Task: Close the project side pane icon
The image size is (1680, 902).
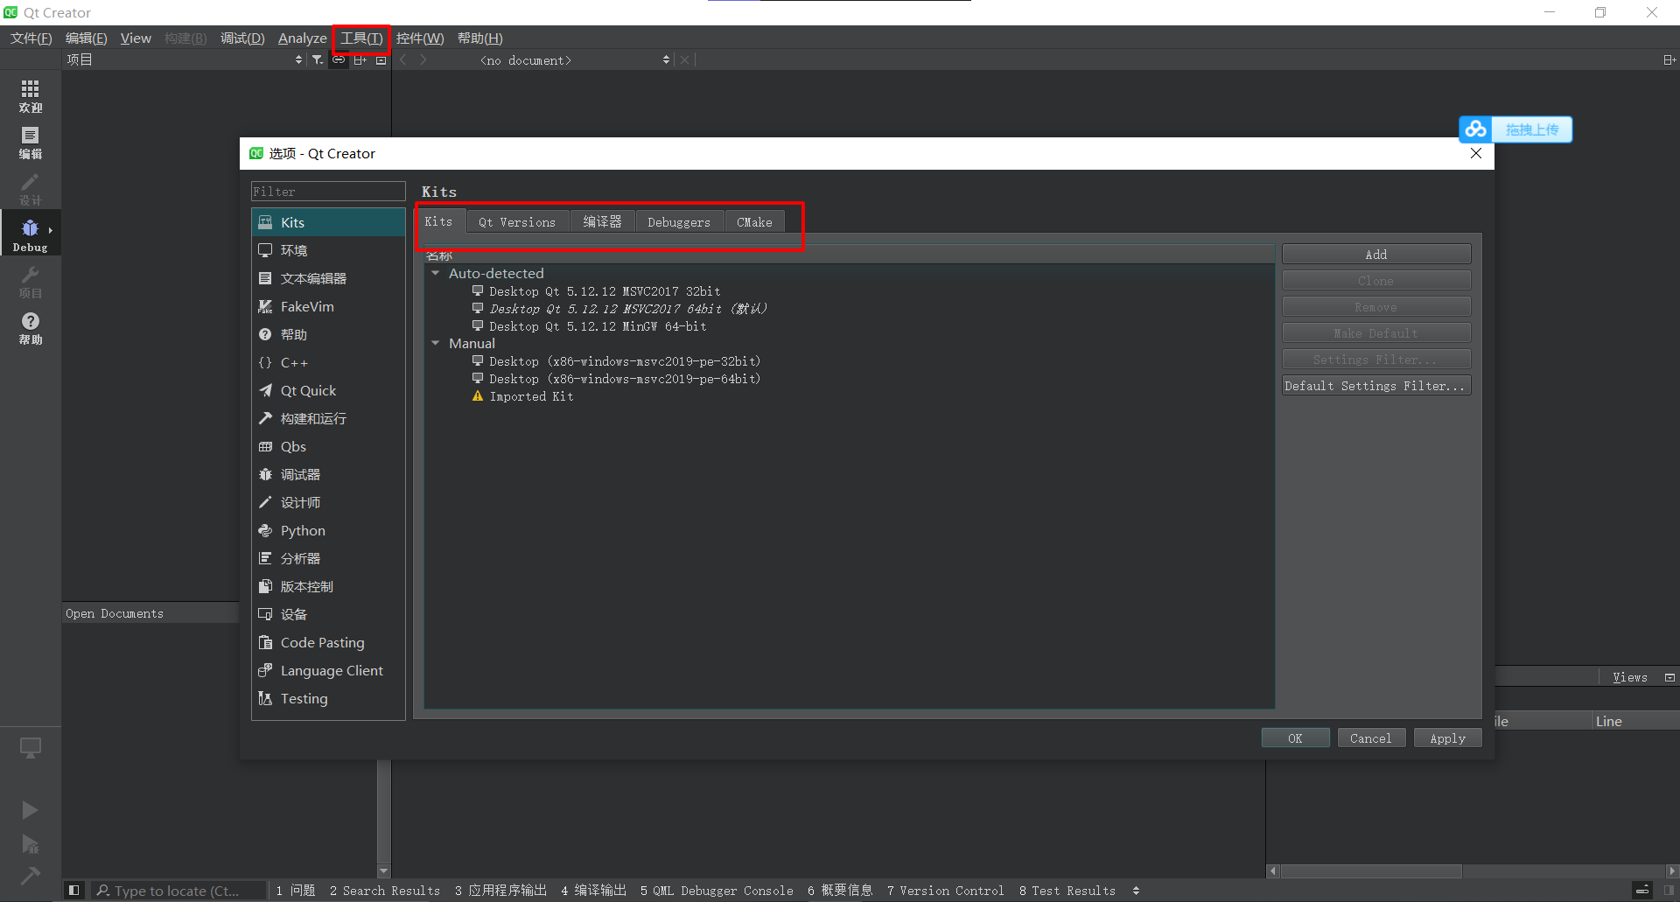Action: pos(381,59)
